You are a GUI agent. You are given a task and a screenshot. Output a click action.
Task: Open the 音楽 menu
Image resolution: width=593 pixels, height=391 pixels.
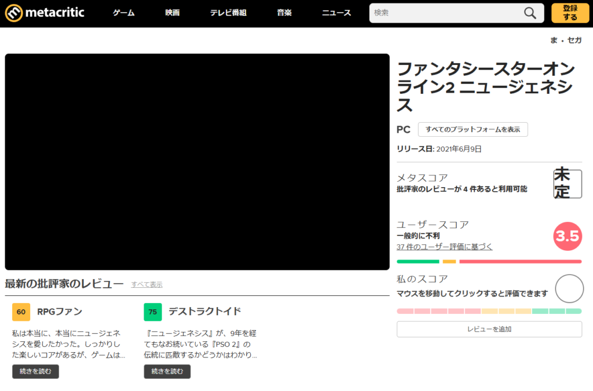[x=284, y=13]
